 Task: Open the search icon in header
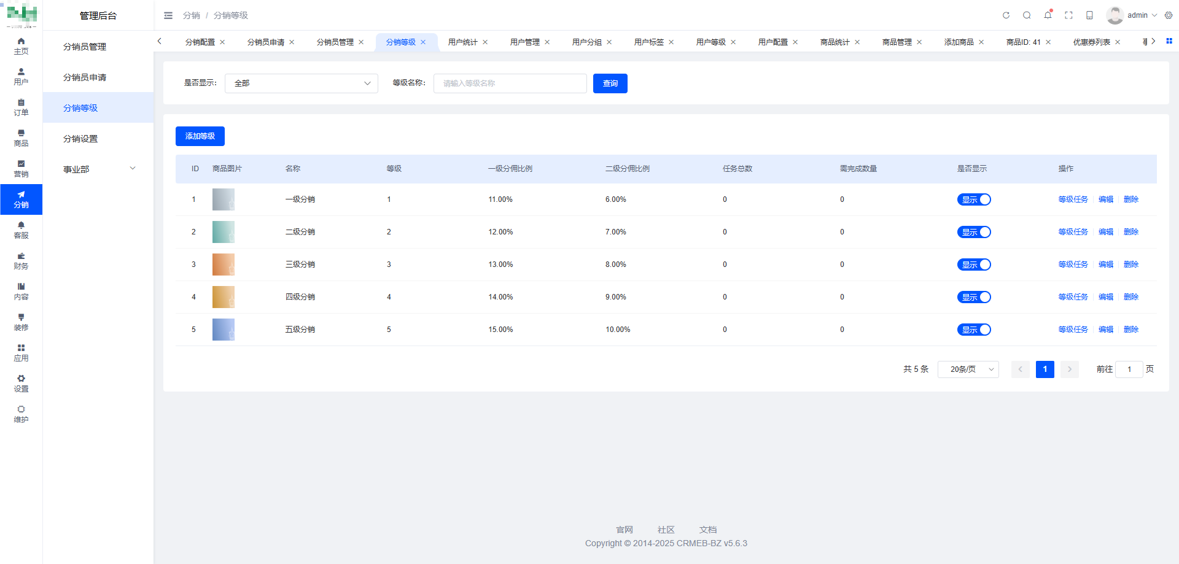(x=1027, y=15)
